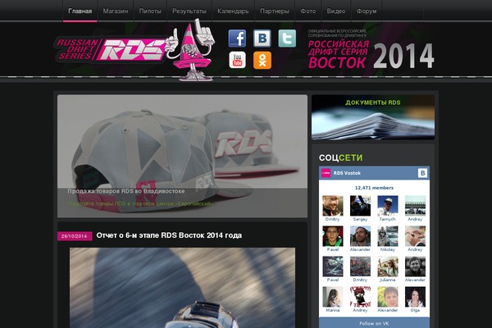Click the '12,471 members' link
The height and width of the screenshot is (328, 492).
(x=374, y=188)
